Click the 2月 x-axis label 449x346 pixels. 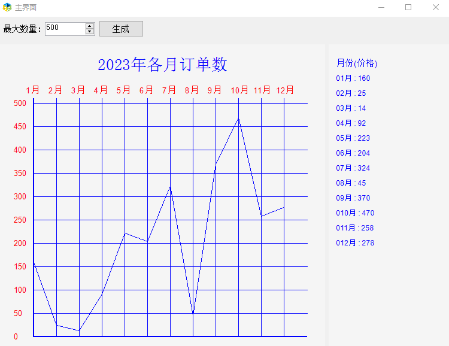[55, 90]
